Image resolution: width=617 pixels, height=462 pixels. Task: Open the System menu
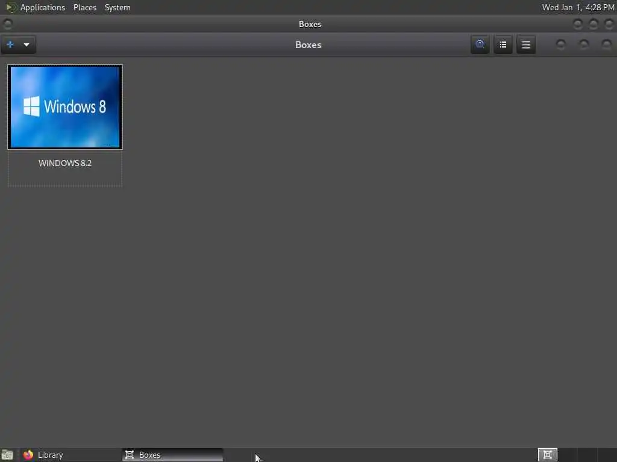coord(117,7)
